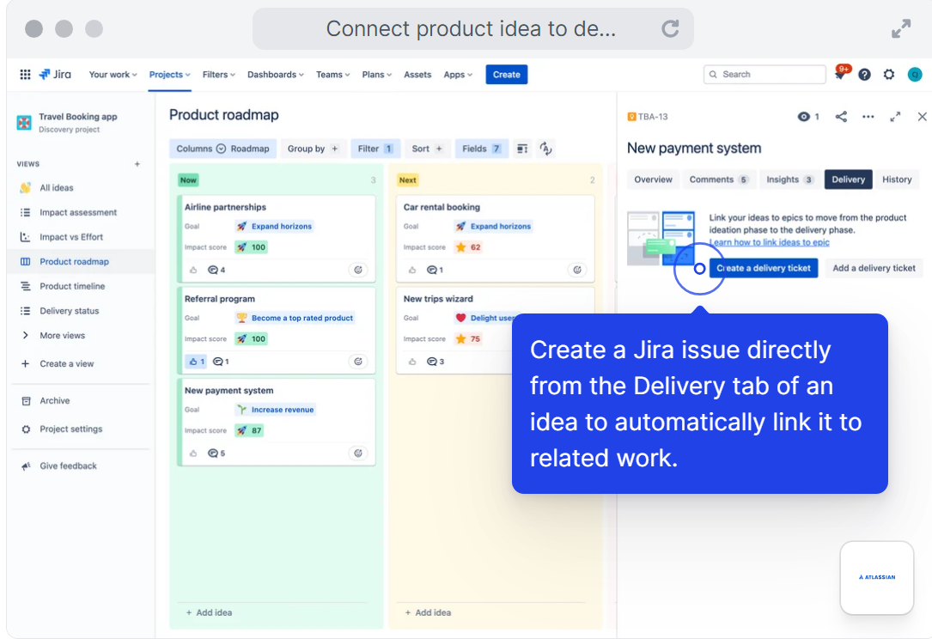
Task: Open the help question mark icon
Action: (x=864, y=75)
